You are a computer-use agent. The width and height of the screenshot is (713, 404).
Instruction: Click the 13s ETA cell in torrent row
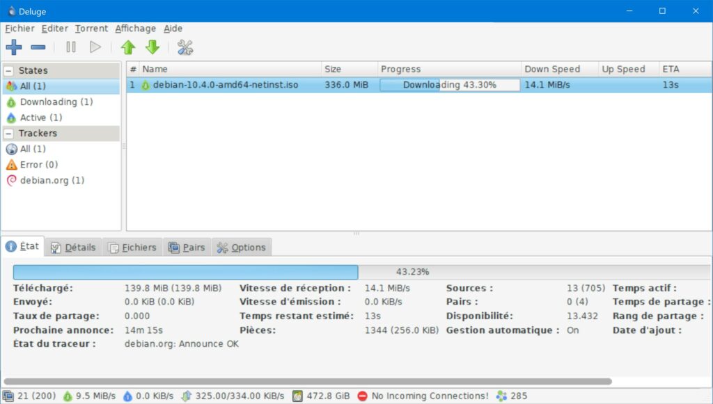671,85
